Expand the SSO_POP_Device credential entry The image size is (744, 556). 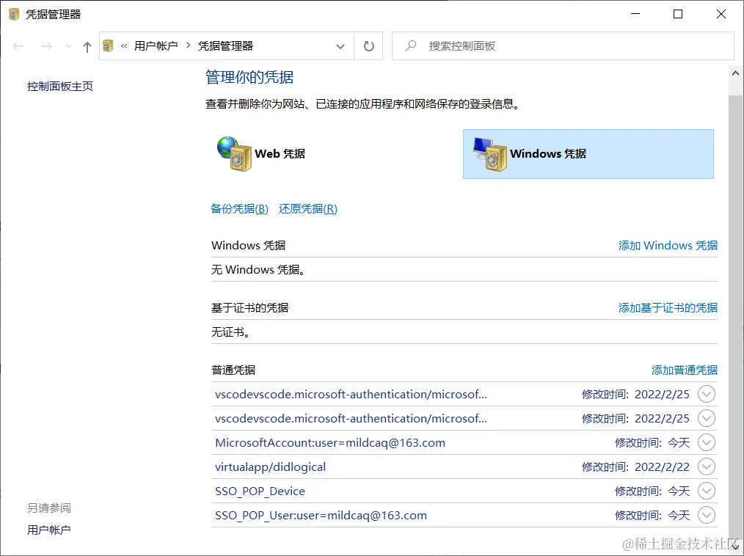(706, 491)
